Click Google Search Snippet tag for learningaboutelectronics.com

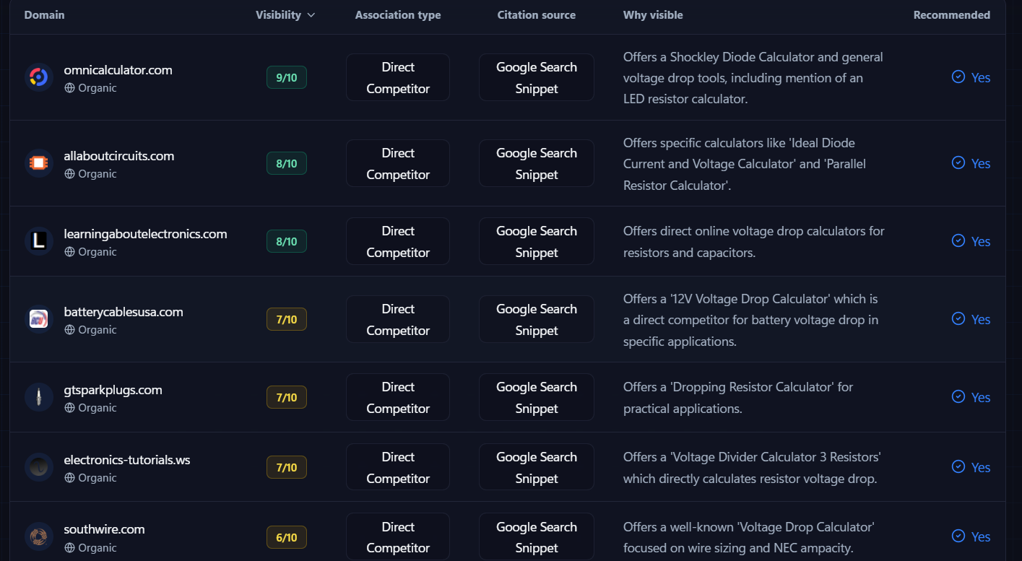pos(537,241)
